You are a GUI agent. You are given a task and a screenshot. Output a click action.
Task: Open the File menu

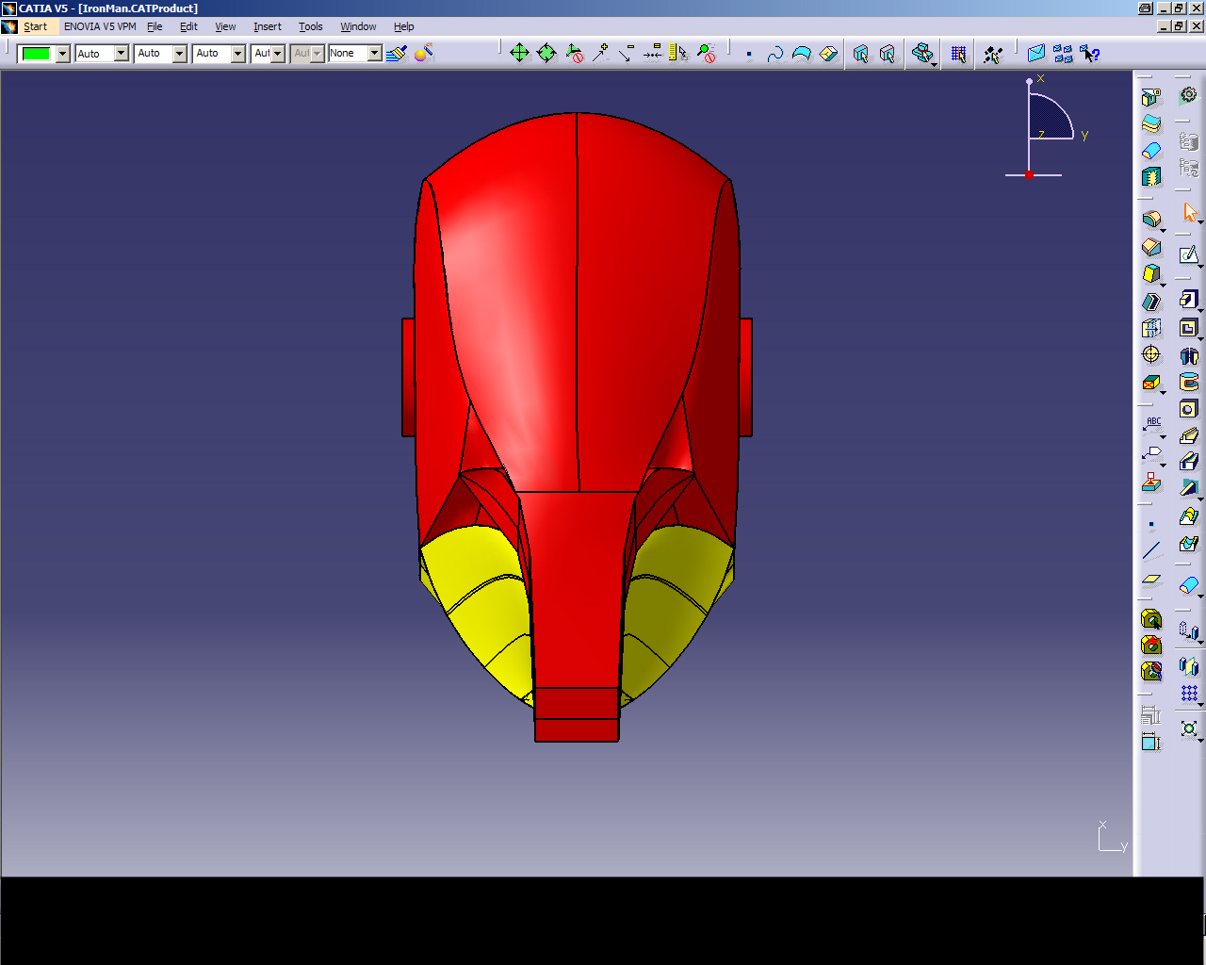[155, 26]
